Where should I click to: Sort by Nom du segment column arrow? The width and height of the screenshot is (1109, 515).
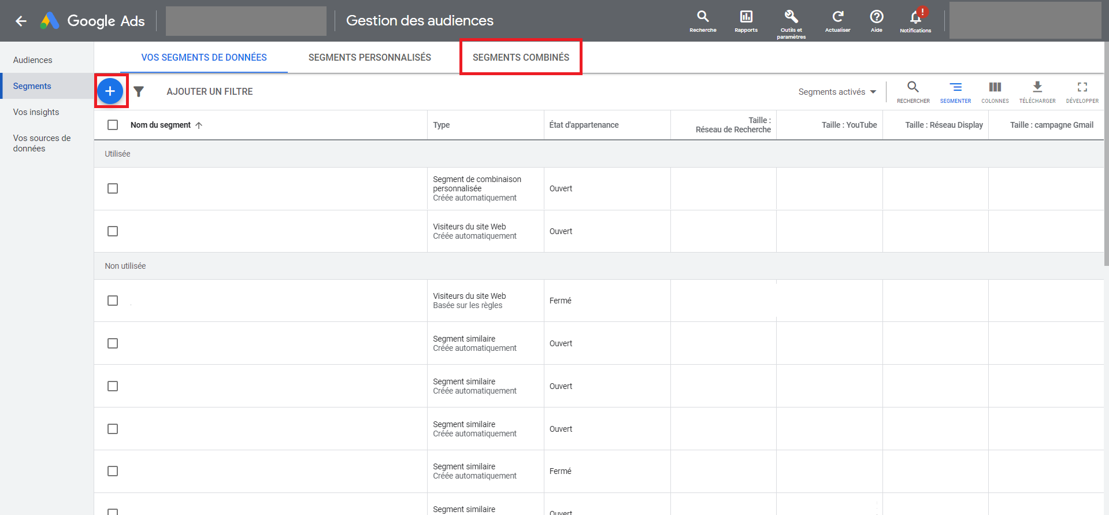pos(199,125)
